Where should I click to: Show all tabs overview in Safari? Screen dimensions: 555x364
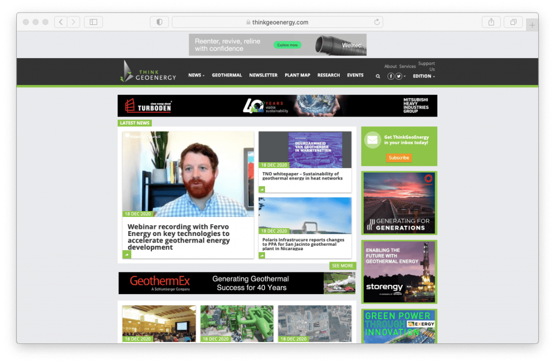pos(513,22)
